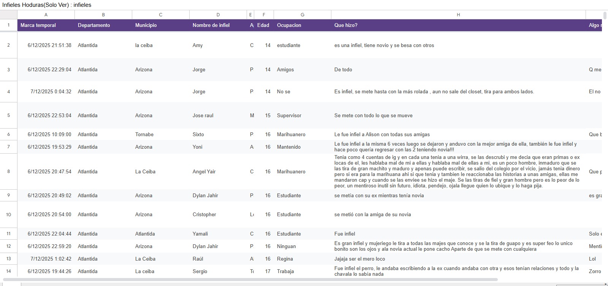
Task: Select column A header
Action: coord(46,15)
